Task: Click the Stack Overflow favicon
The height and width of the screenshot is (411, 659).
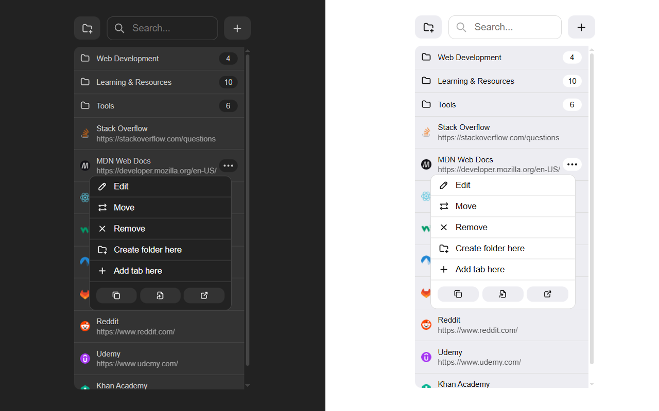Action: point(85,133)
